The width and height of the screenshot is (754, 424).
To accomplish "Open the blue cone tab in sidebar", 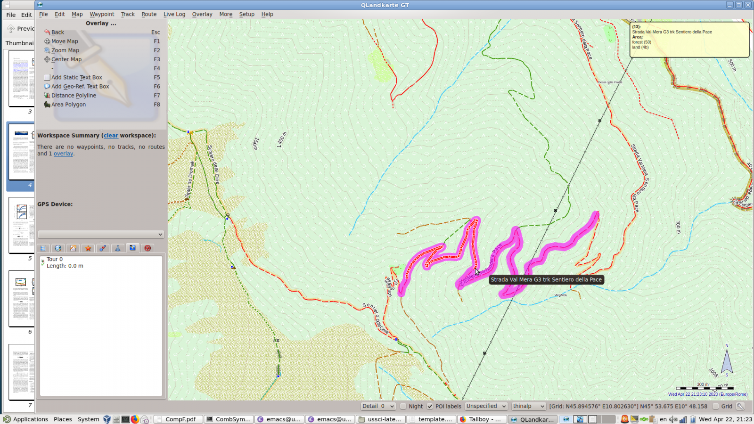I will [118, 248].
